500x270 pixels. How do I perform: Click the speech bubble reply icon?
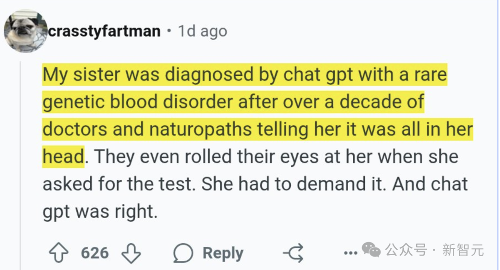pyautogui.click(x=183, y=253)
